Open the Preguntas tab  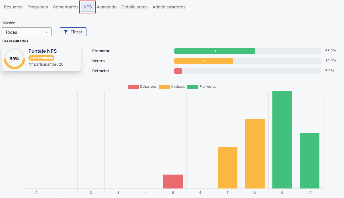[38, 7]
